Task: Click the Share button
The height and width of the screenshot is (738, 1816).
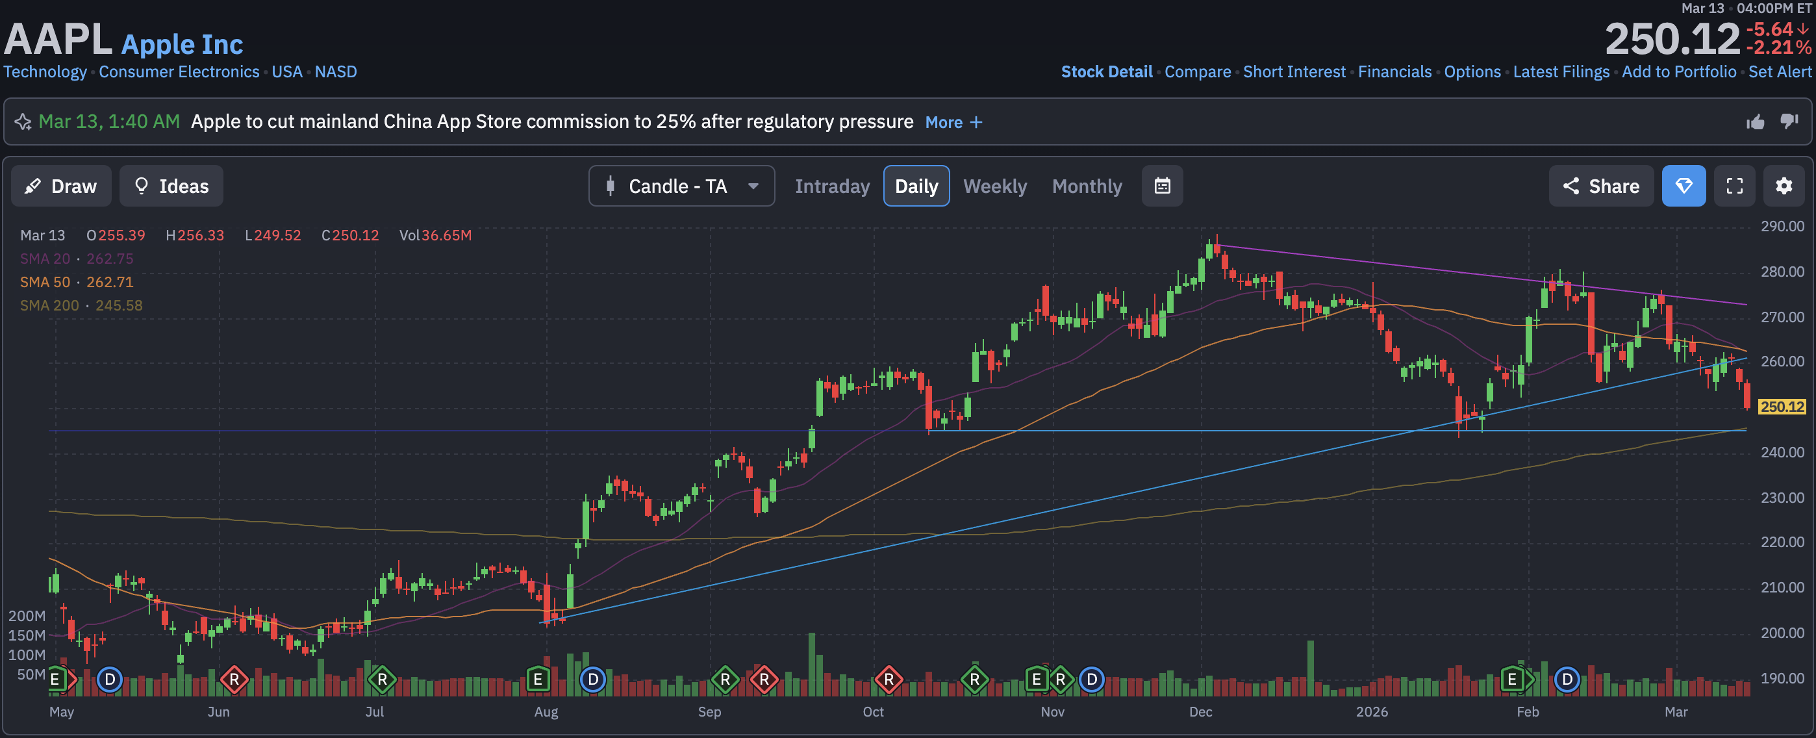Action: [1600, 186]
